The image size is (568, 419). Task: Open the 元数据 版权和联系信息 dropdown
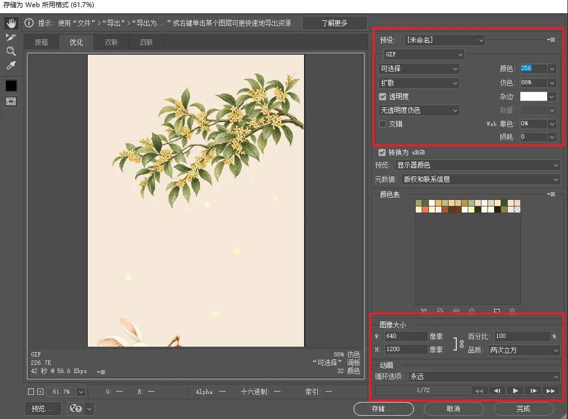tap(481, 179)
